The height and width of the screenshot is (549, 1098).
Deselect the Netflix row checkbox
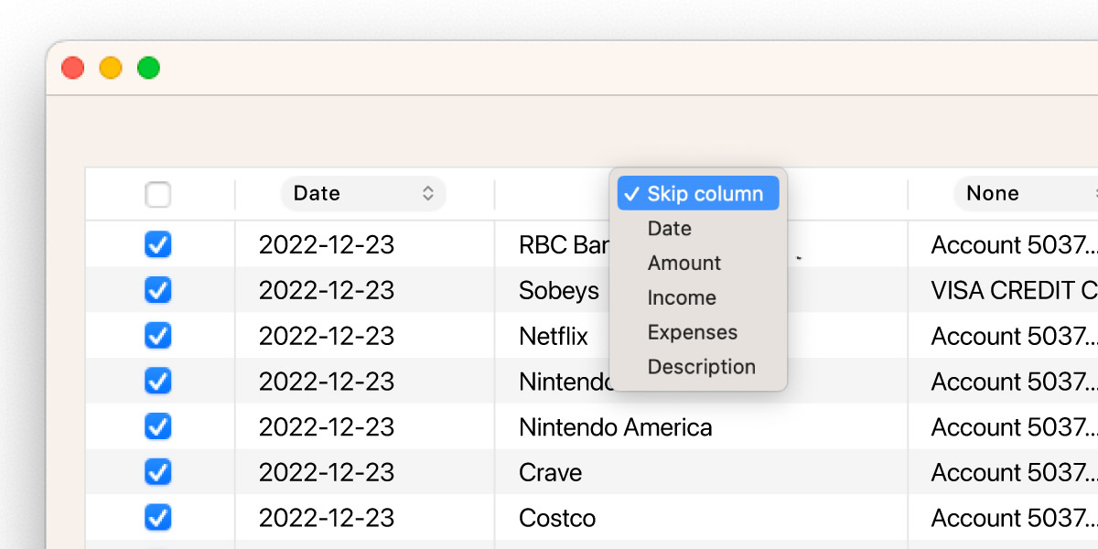pyautogui.click(x=158, y=336)
